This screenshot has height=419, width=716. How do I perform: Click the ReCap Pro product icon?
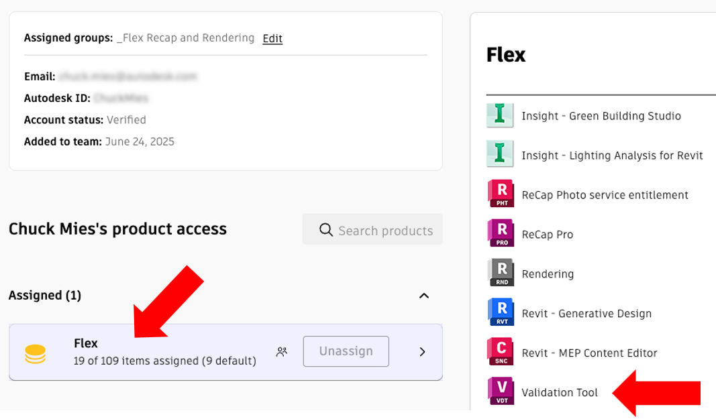click(501, 233)
